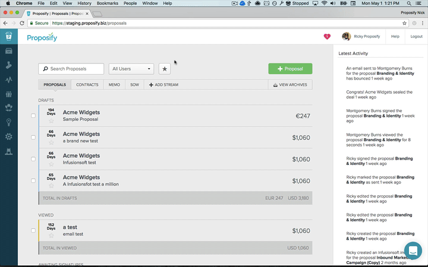The width and height of the screenshot is (428, 267).
Task: Click the joystick-shaped icon in sidebar
Action: tap(9, 65)
